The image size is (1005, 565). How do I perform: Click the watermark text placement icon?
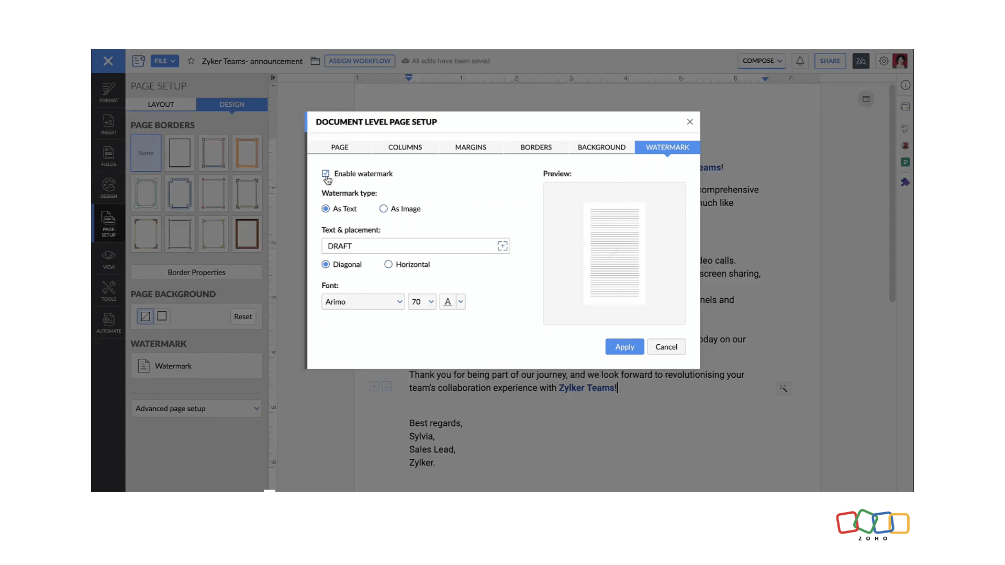click(x=502, y=246)
